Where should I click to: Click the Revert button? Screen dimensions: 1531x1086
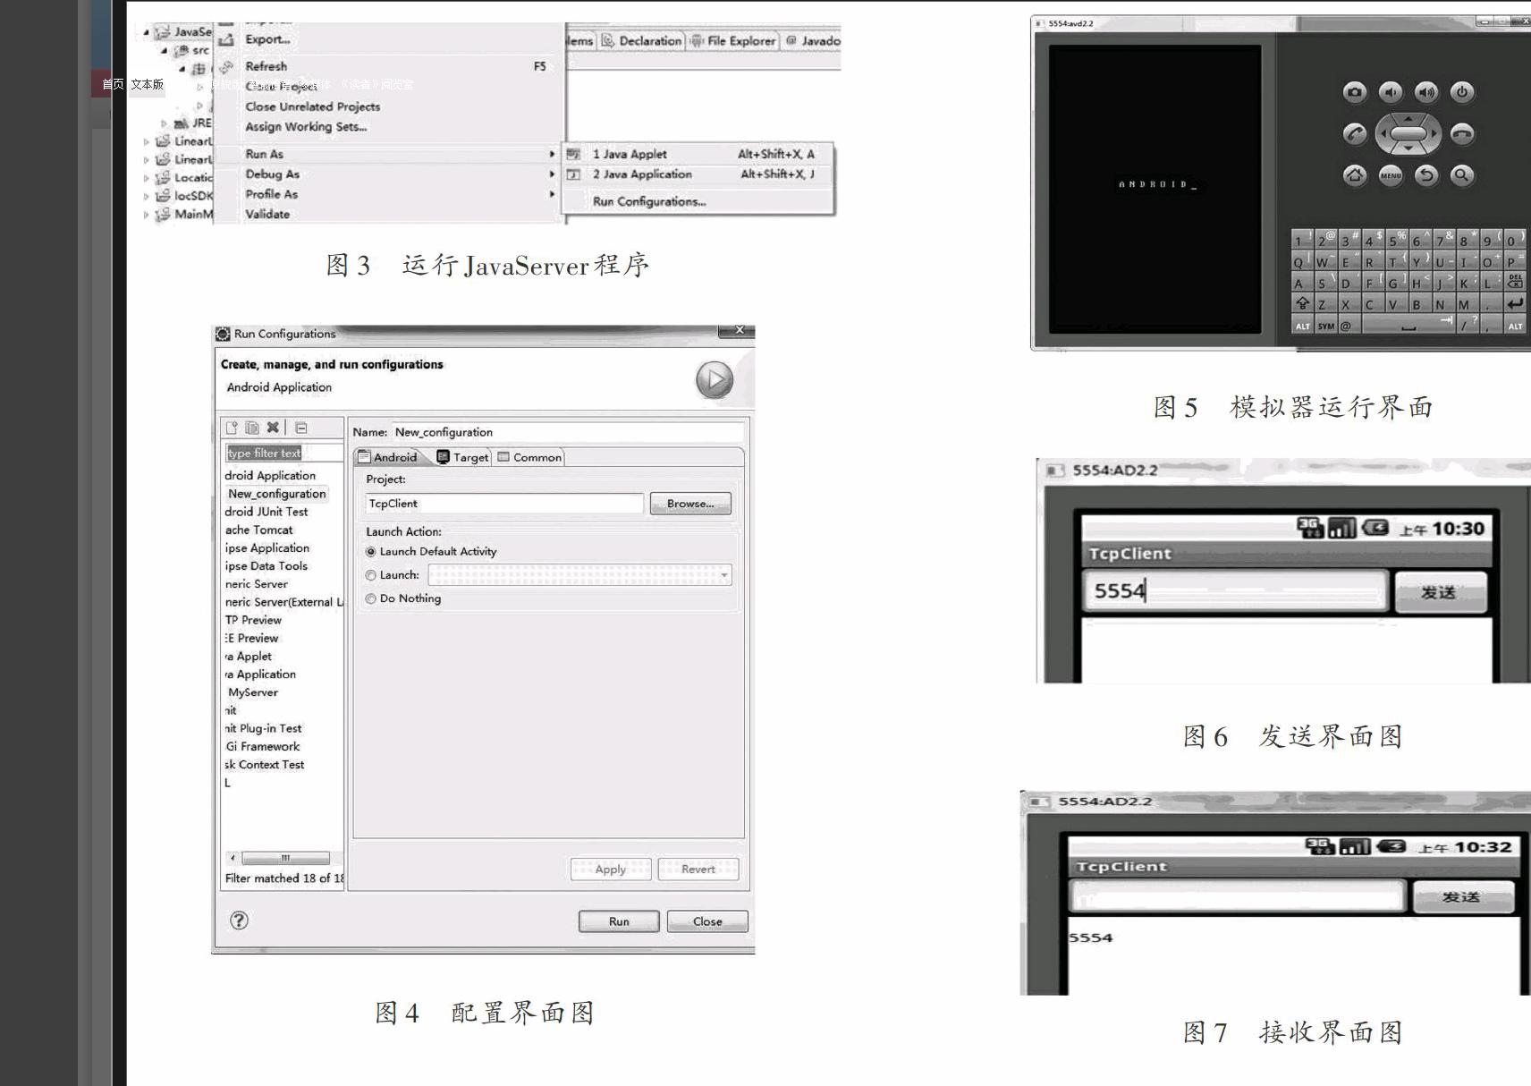pos(698,869)
